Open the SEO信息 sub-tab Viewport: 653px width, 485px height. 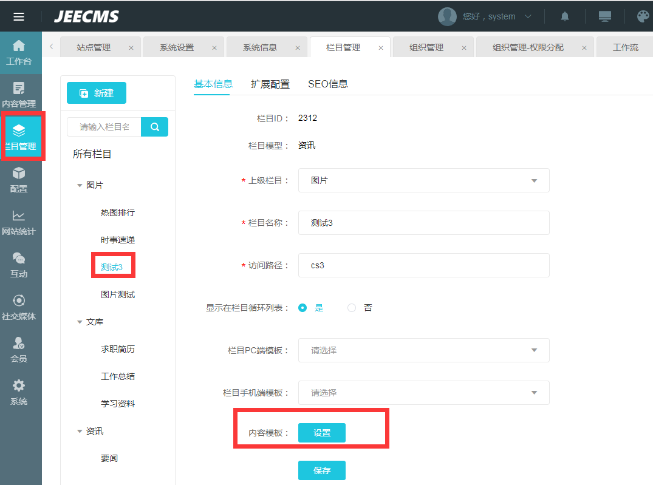click(x=328, y=84)
